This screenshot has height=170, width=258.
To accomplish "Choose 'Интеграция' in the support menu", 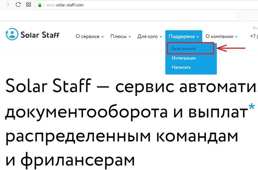I will (x=184, y=58).
